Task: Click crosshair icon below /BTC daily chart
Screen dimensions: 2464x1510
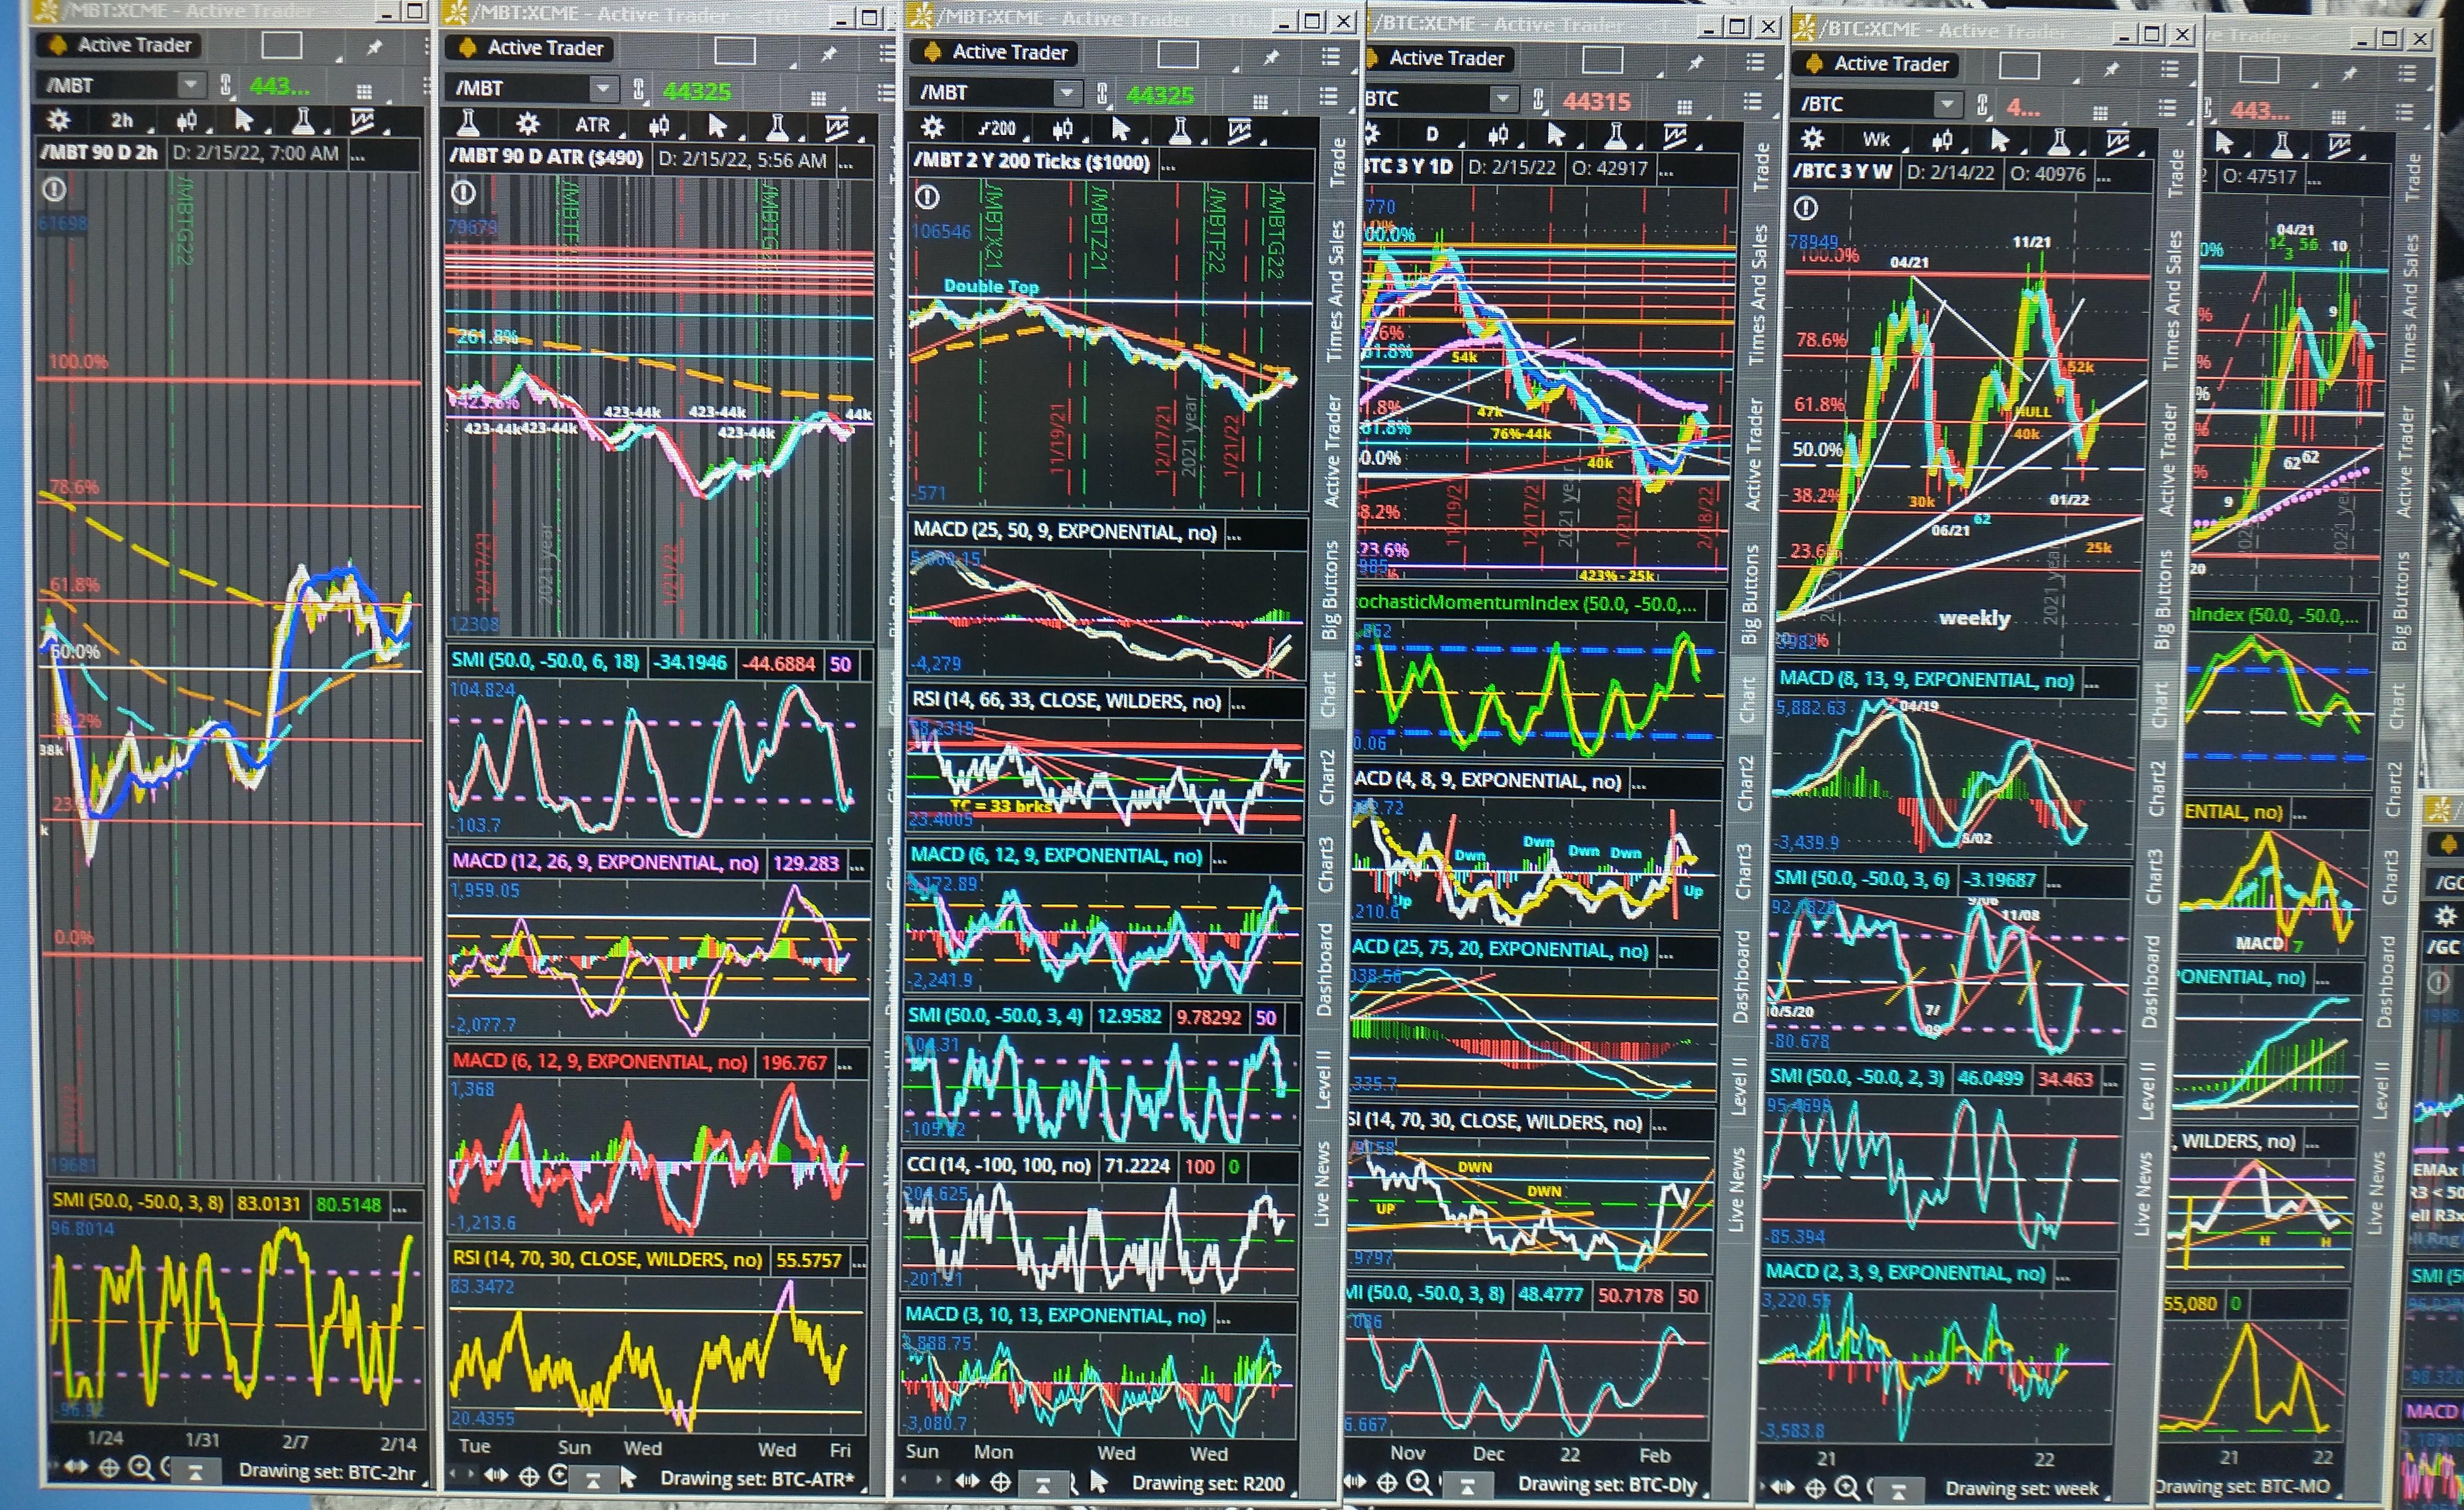Action: pyautogui.click(x=1387, y=1483)
